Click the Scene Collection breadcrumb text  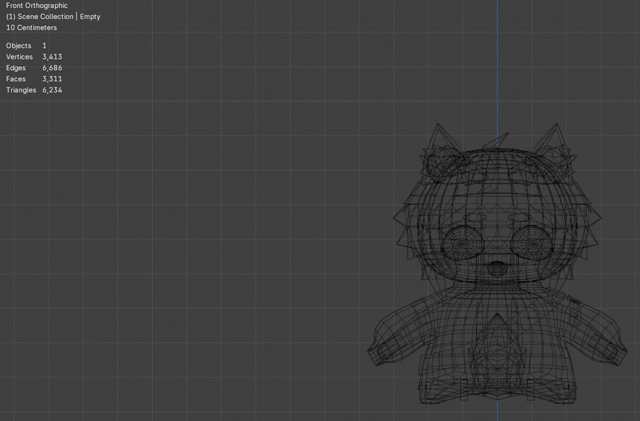(47, 16)
